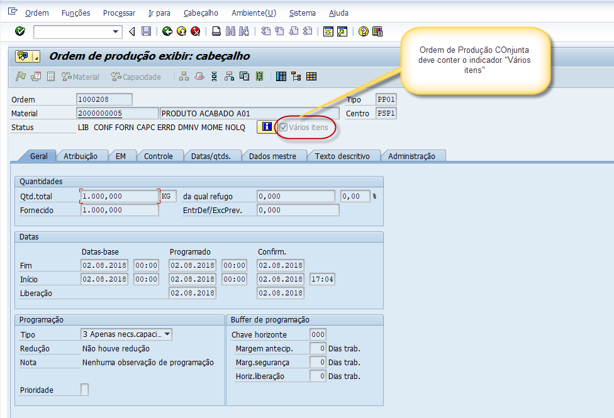The height and width of the screenshot is (418, 614).
Task: Click the blue information icon beside Status
Action: 267,127
